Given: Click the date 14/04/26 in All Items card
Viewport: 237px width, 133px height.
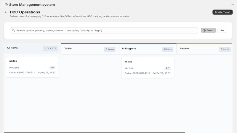Looking at the screenshot, I should tap(47, 72).
